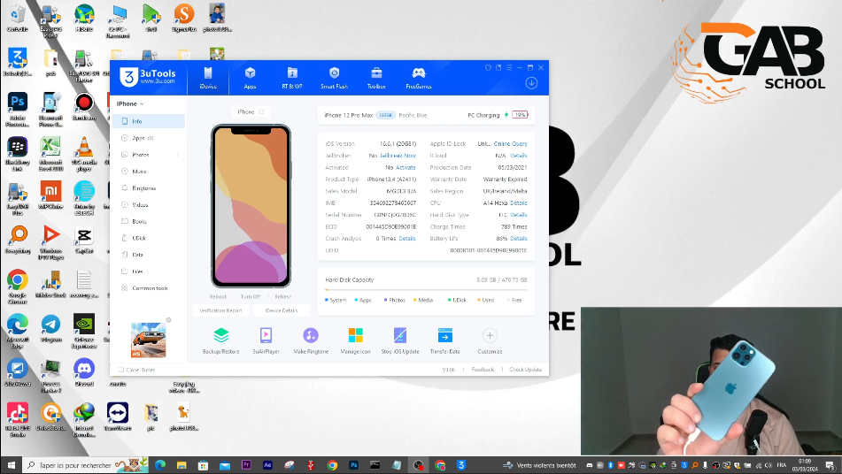The height and width of the screenshot is (474, 842).
Task: Click the Customize plus icon
Action: [x=490, y=336]
